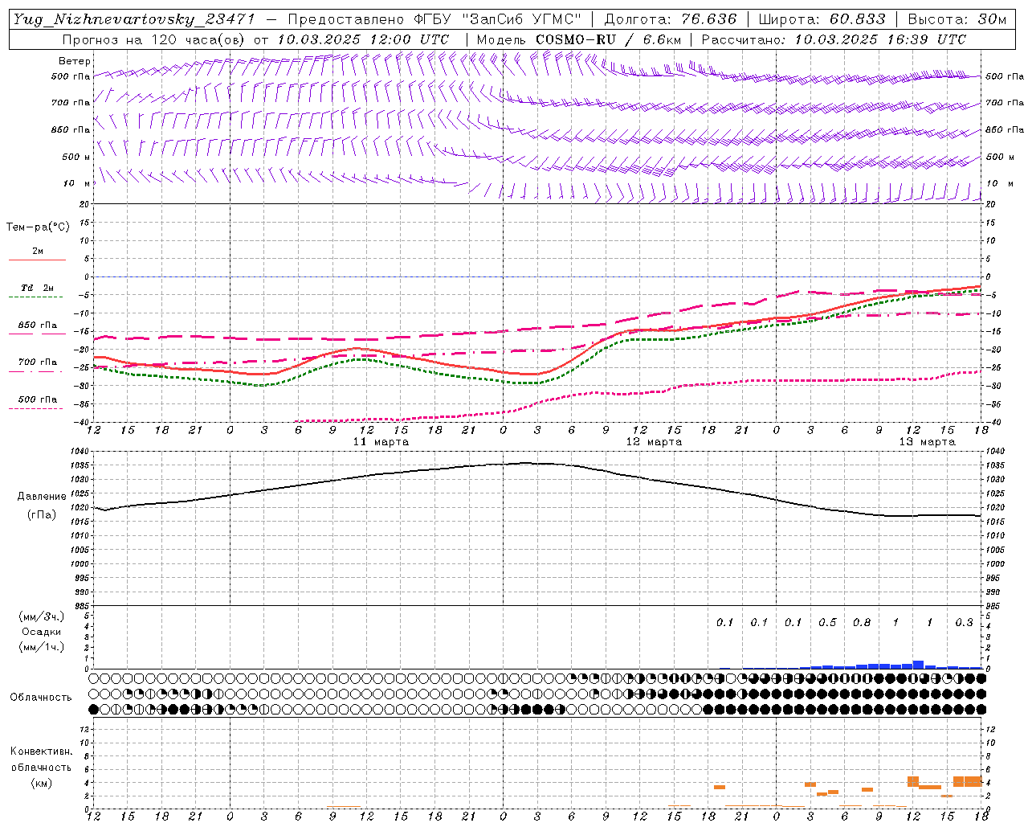Click the "700 гПа" temperature legend entry
Image resolution: width=1028 pixels, height=823 pixels.
[x=38, y=362]
